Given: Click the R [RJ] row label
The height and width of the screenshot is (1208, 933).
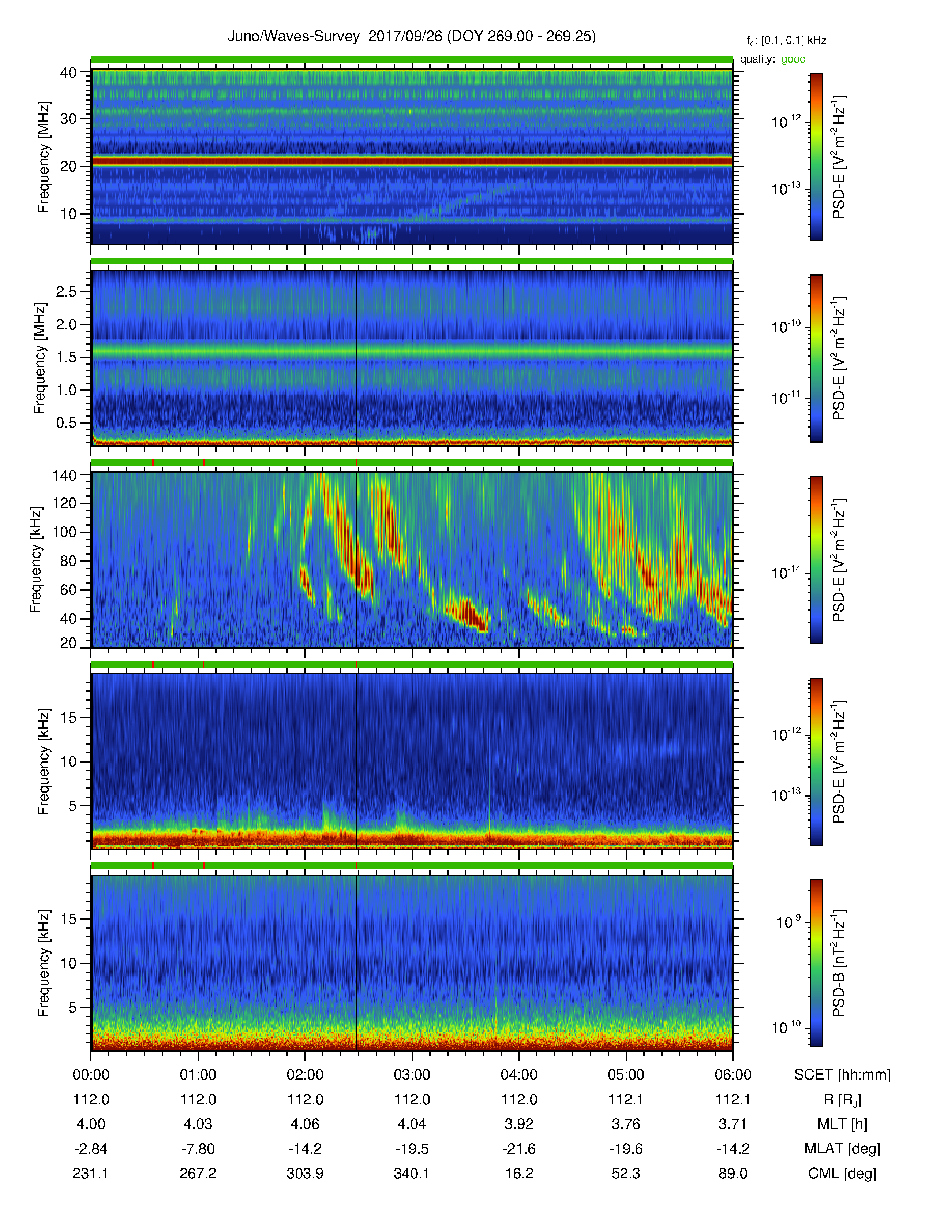Looking at the screenshot, I should coord(842,1100).
